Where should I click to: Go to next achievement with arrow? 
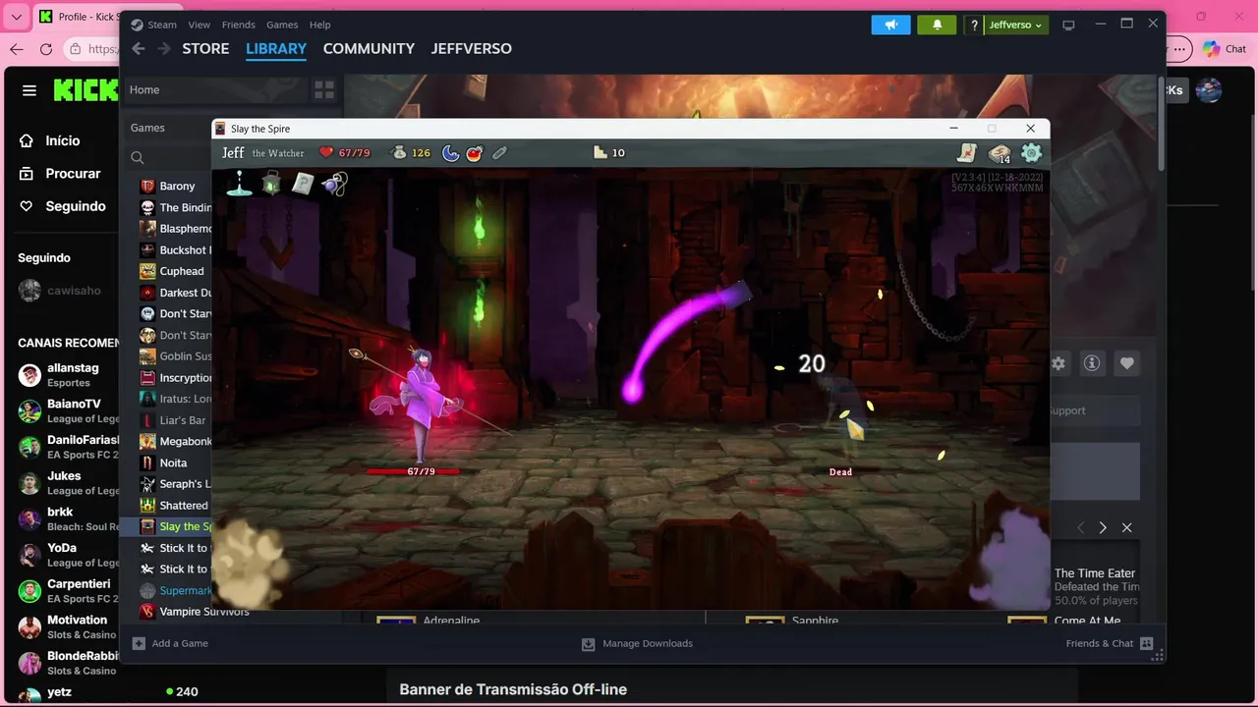1103,527
